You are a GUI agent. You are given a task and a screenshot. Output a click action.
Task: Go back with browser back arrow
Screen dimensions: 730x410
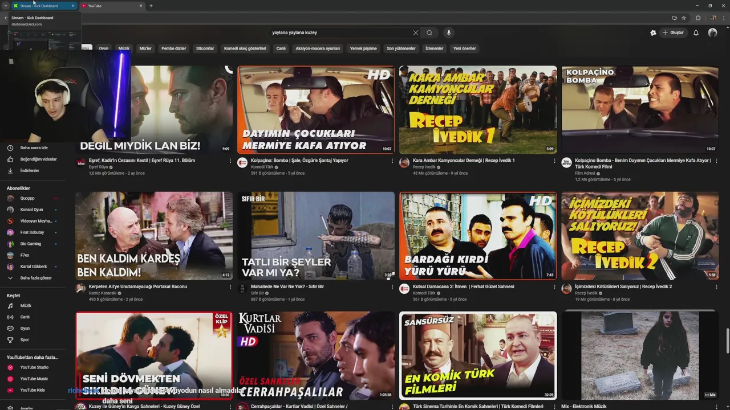(x=6, y=18)
